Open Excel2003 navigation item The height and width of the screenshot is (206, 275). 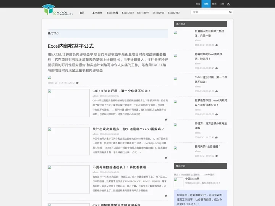128,13
